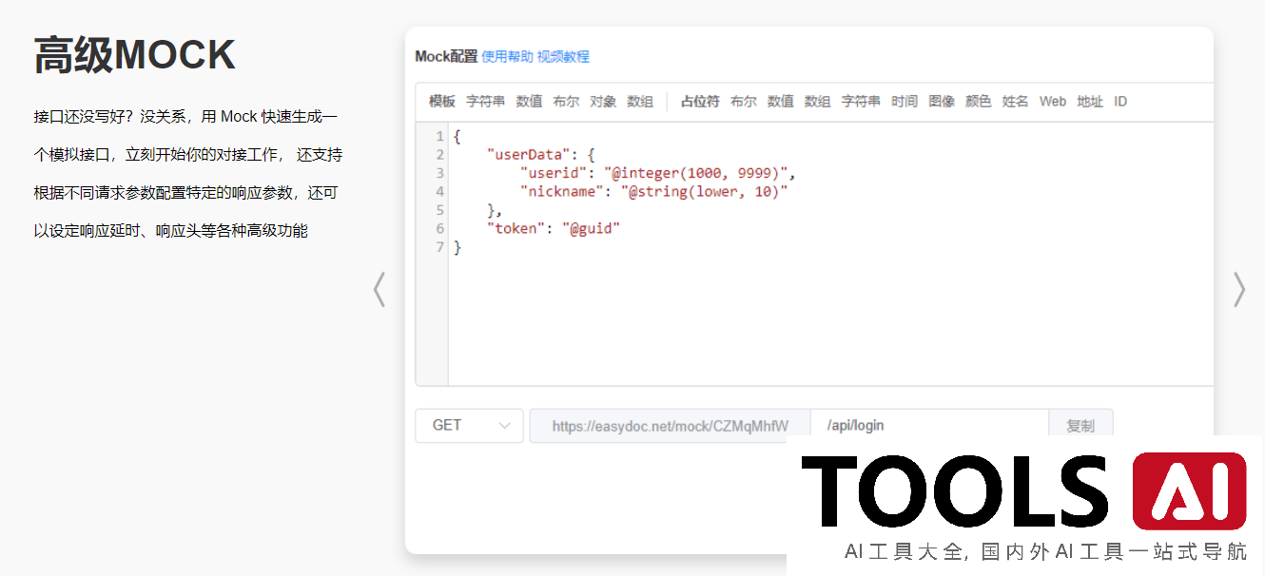Select the 地址 placeholder option
The width and height of the screenshot is (1265, 576).
1090,102
